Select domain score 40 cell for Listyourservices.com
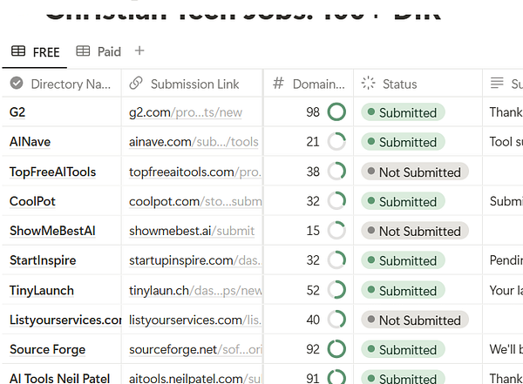 point(309,320)
